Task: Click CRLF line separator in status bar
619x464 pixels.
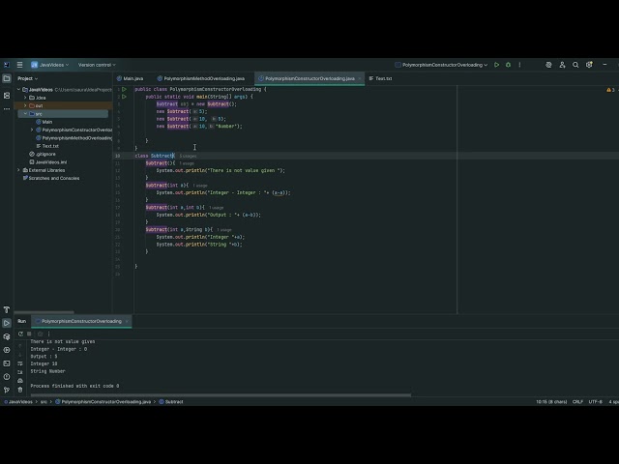Action: click(x=577, y=402)
